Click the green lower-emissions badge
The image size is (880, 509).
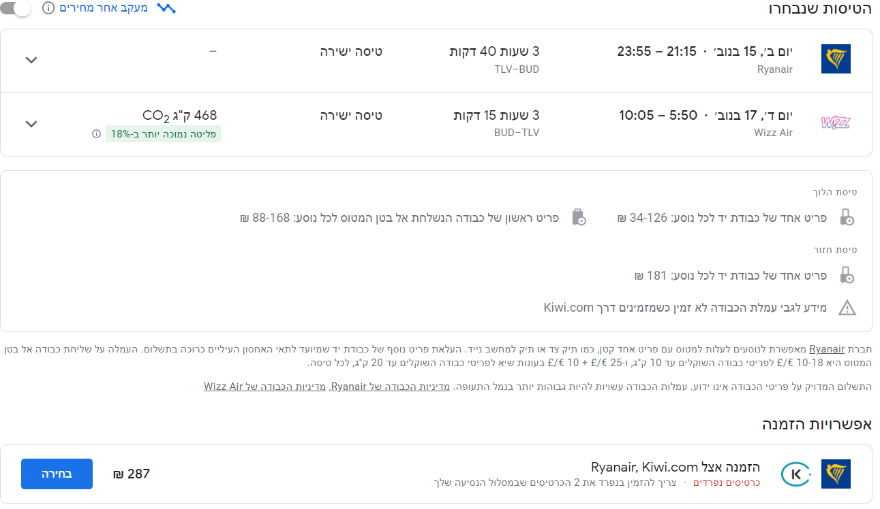(x=164, y=134)
